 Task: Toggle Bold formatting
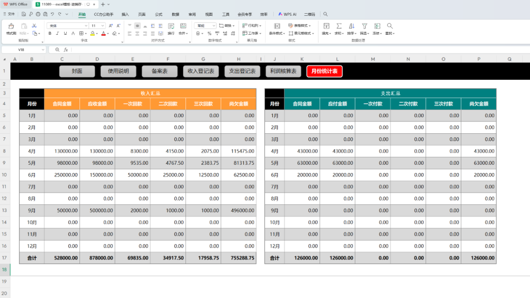pyautogui.click(x=50, y=33)
